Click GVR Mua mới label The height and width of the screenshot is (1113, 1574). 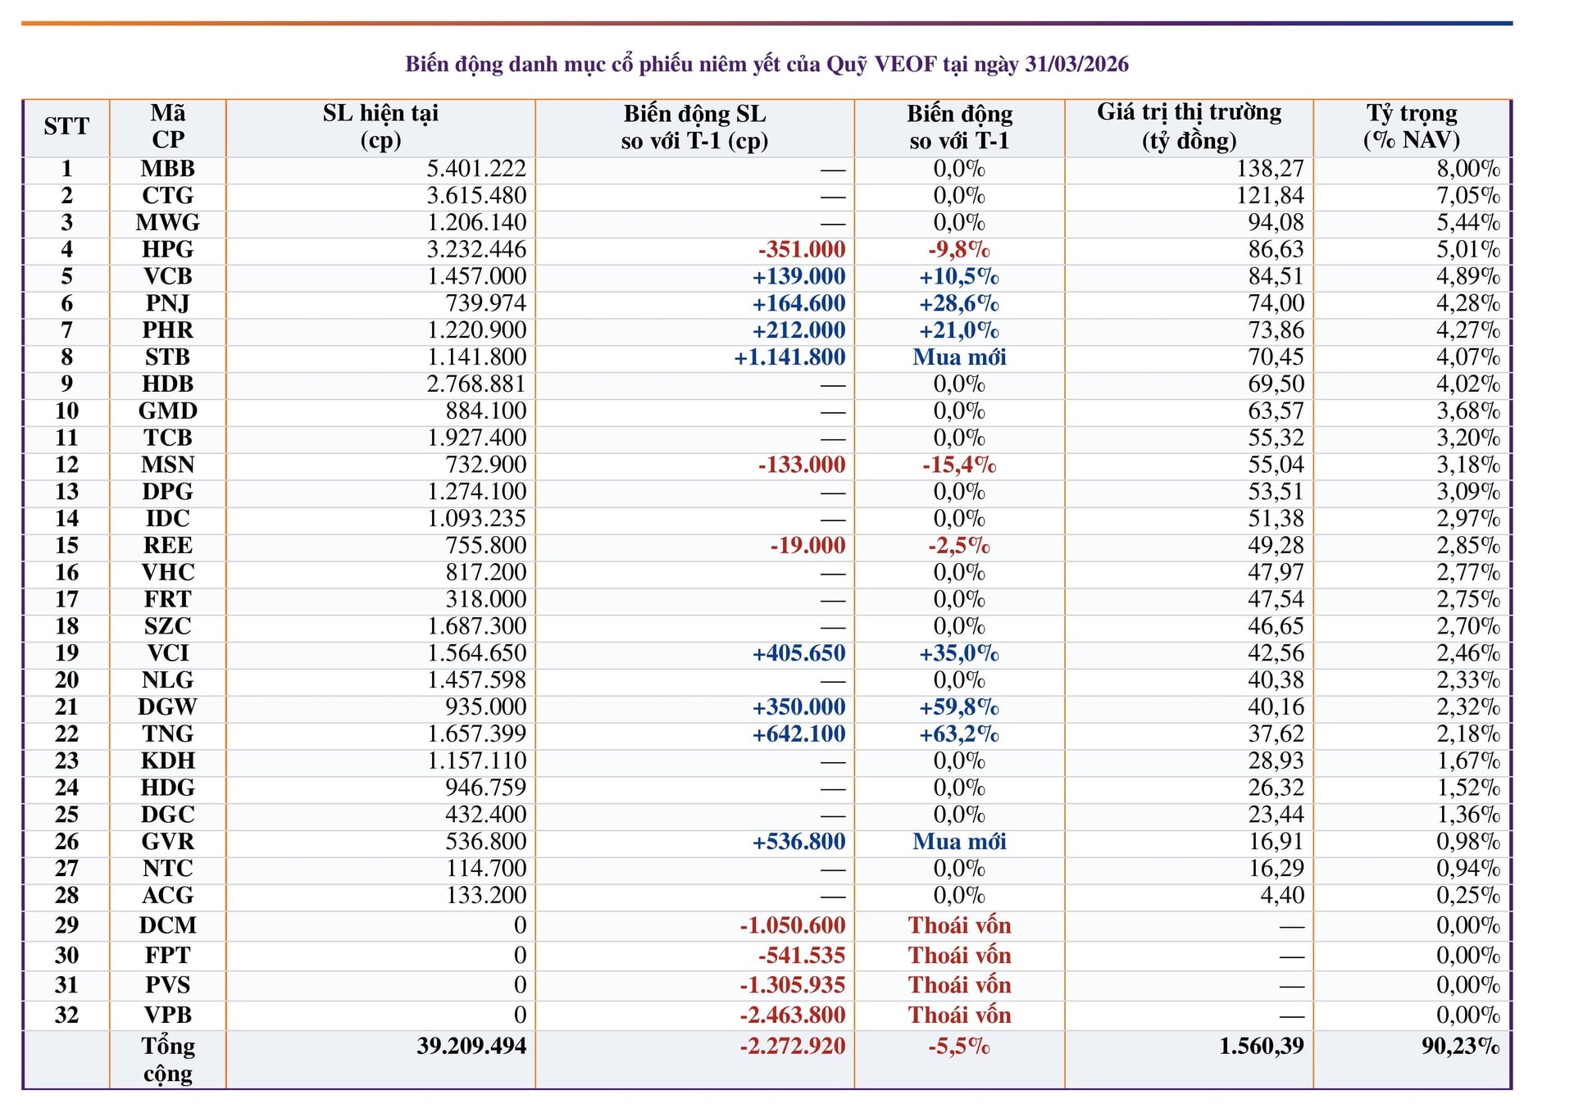tap(959, 842)
